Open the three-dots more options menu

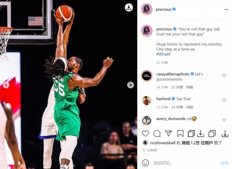226,10
